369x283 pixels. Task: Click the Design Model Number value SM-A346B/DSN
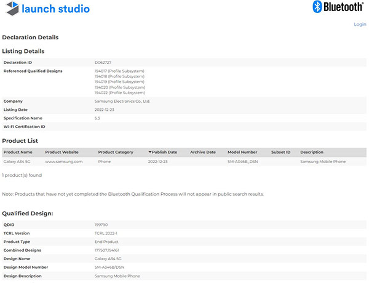click(x=109, y=267)
